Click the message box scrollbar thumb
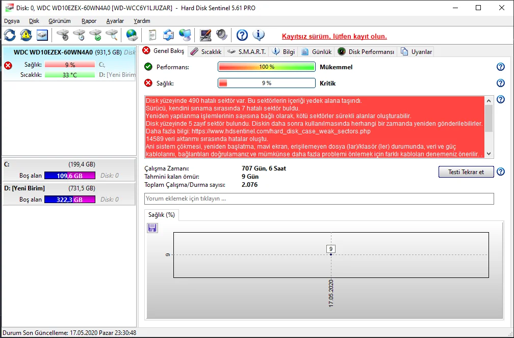This screenshot has width=514, height=338. (489, 118)
